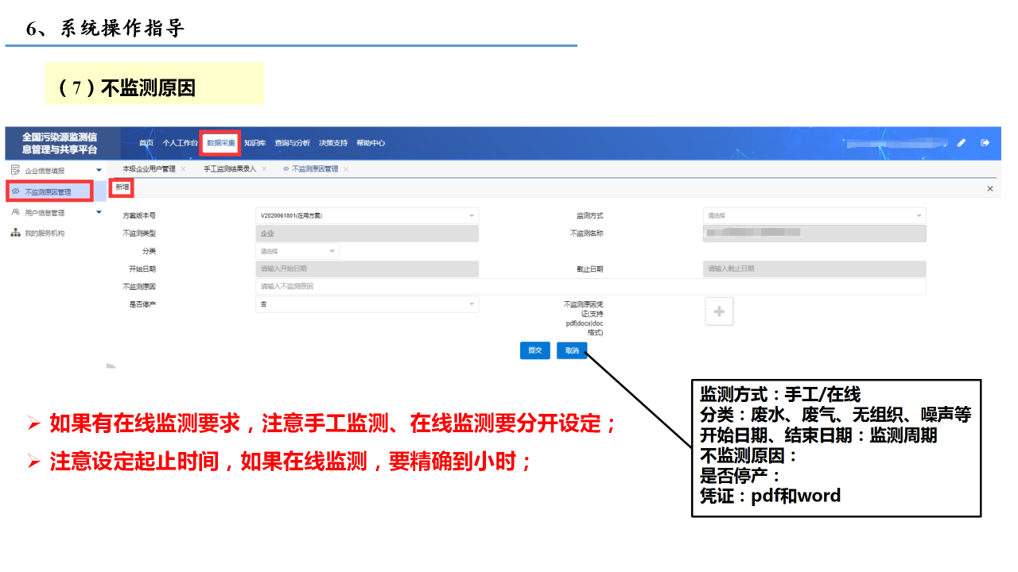Viewport: 1018px width, 572px height.
Task: Switch to the 手工监测结果录入 tab
Action: pyautogui.click(x=229, y=169)
